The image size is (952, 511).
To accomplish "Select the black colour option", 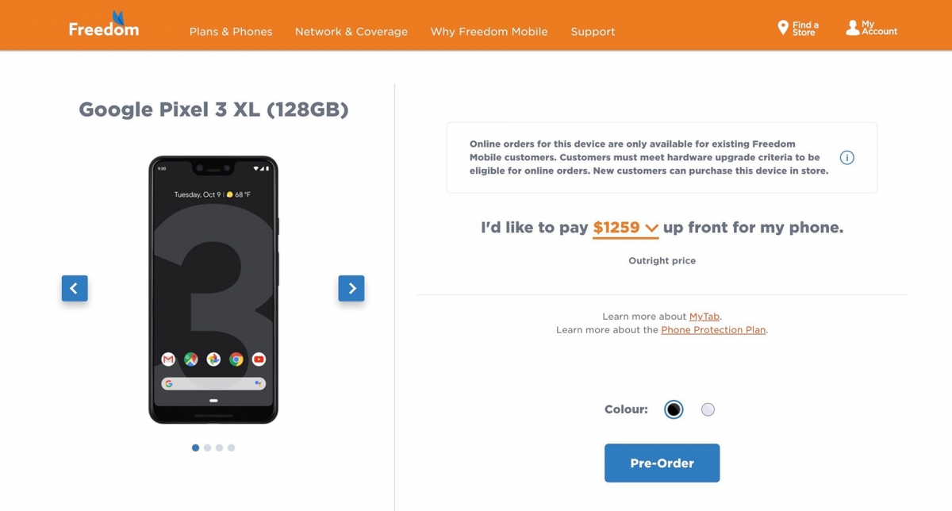I will tap(673, 409).
